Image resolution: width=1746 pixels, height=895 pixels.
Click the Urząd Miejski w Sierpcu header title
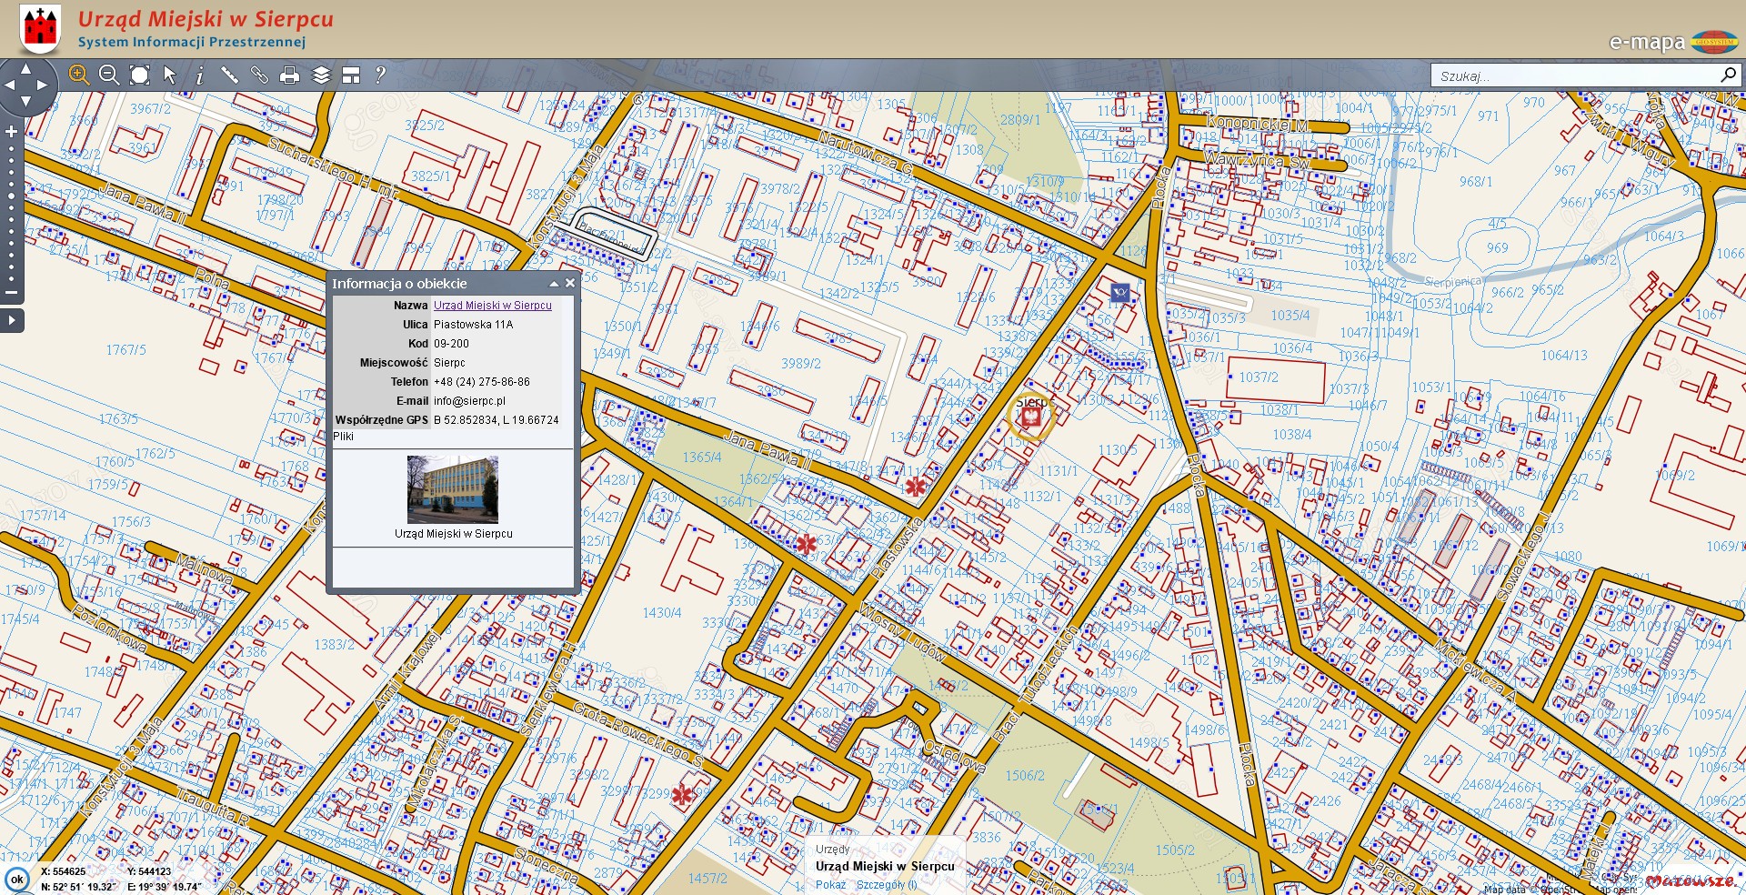(x=206, y=19)
